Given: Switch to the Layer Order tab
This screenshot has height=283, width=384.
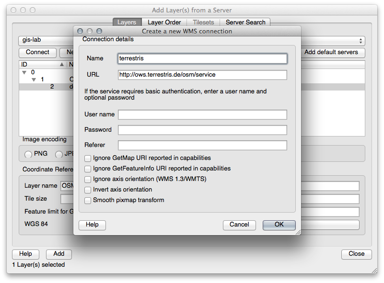Looking at the screenshot, I should [x=164, y=23].
